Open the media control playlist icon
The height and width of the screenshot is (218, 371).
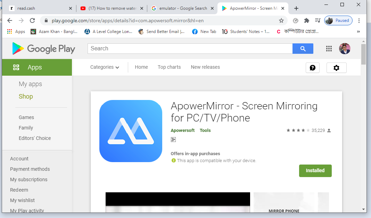[x=318, y=20]
